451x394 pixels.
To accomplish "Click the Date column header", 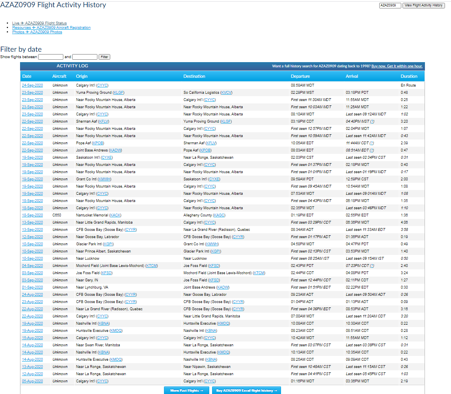I will (x=27, y=76).
